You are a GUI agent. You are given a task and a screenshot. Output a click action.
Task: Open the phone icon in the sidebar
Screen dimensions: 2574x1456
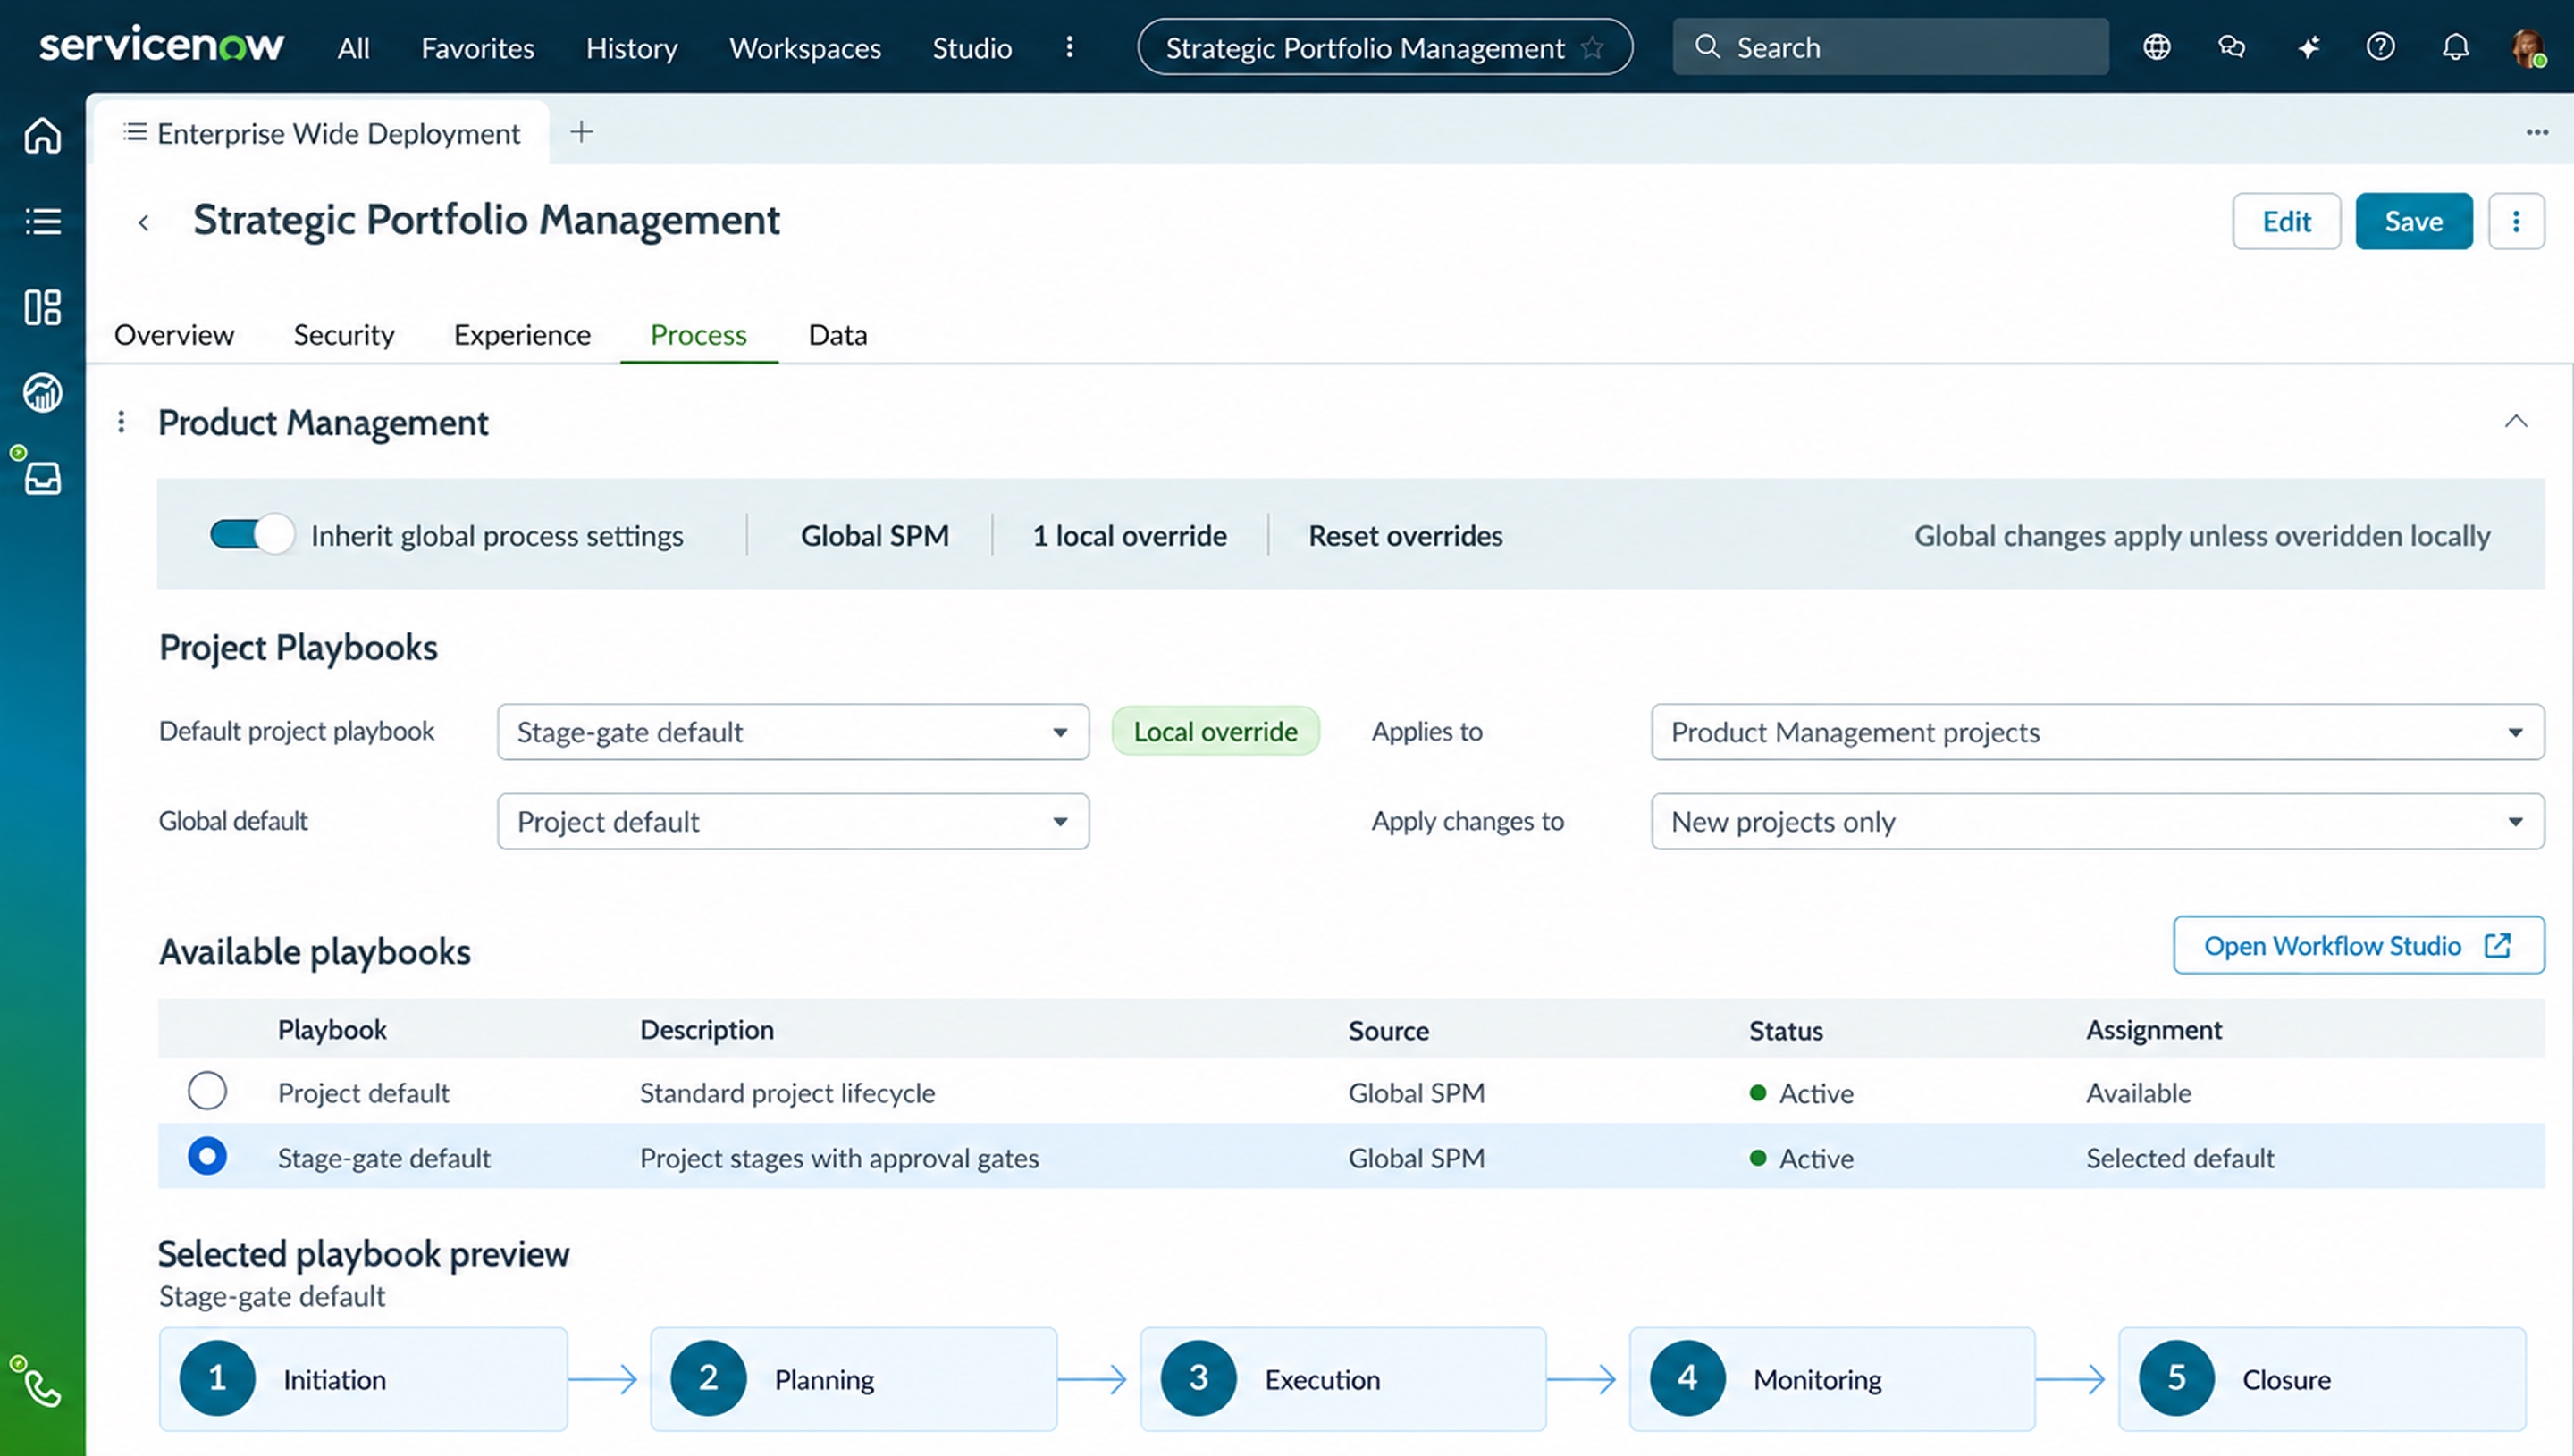click(x=42, y=1389)
